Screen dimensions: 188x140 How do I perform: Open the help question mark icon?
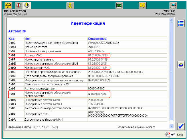(142, 5)
